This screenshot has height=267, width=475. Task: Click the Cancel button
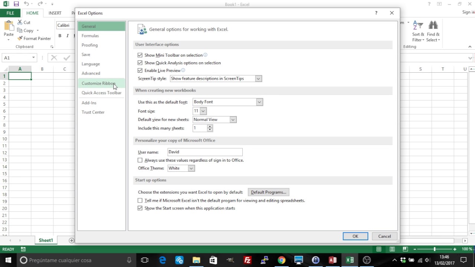click(x=384, y=236)
